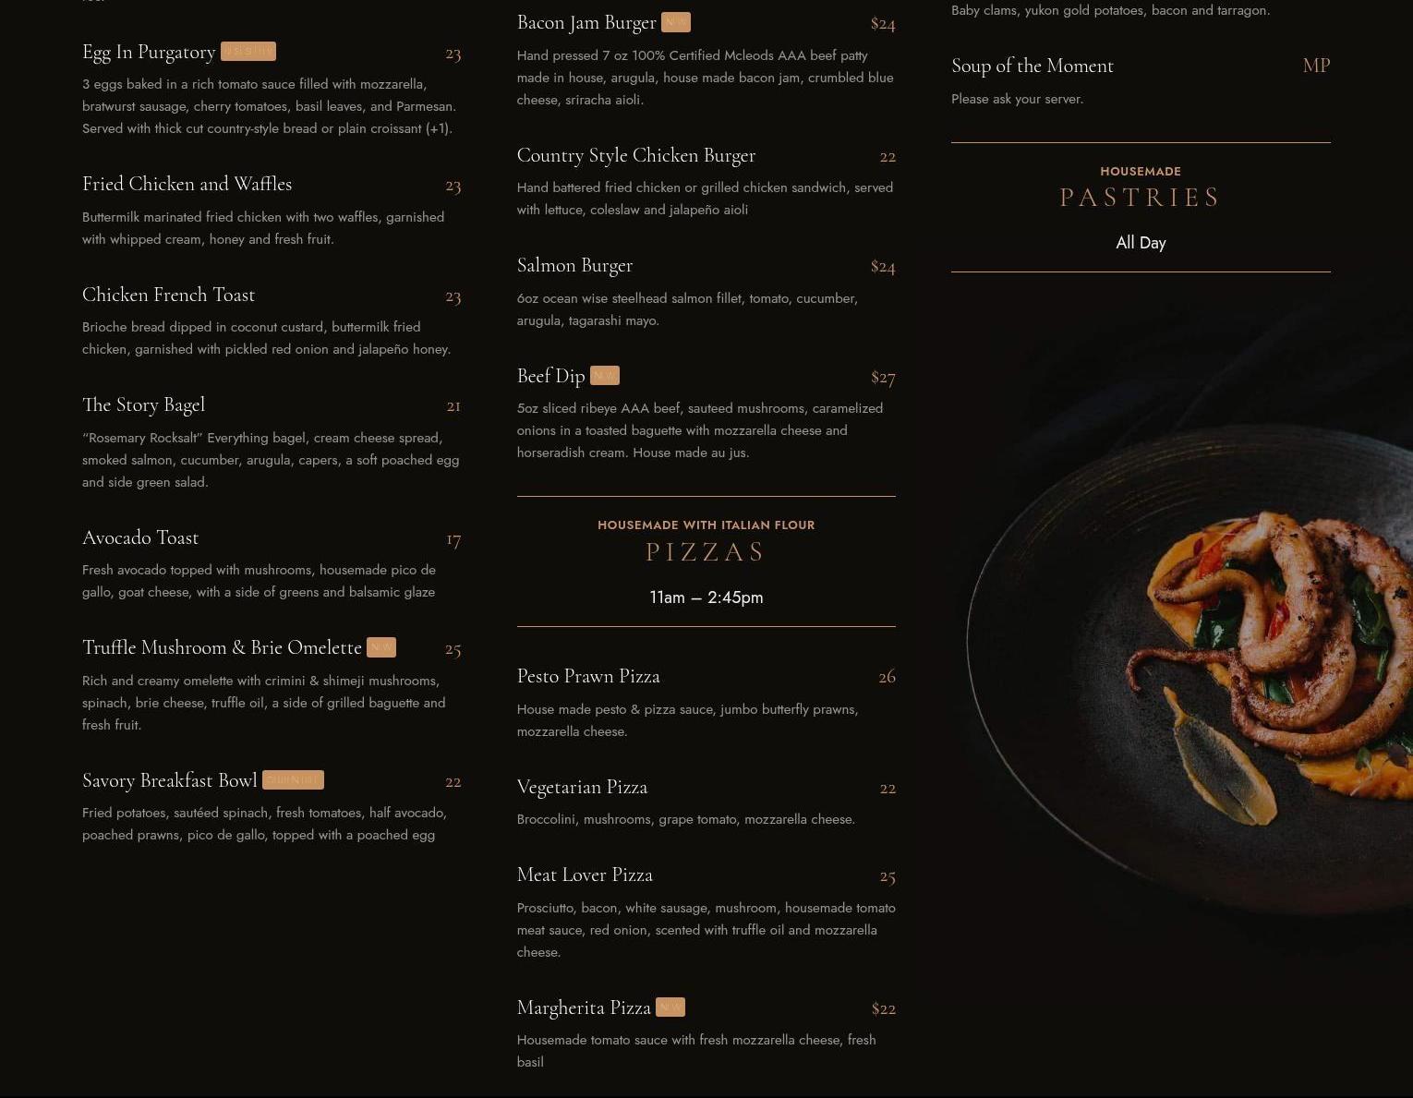This screenshot has height=1098, width=1413.
Task: Click the Vegetarian Pizza item name
Action: point(583,787)
